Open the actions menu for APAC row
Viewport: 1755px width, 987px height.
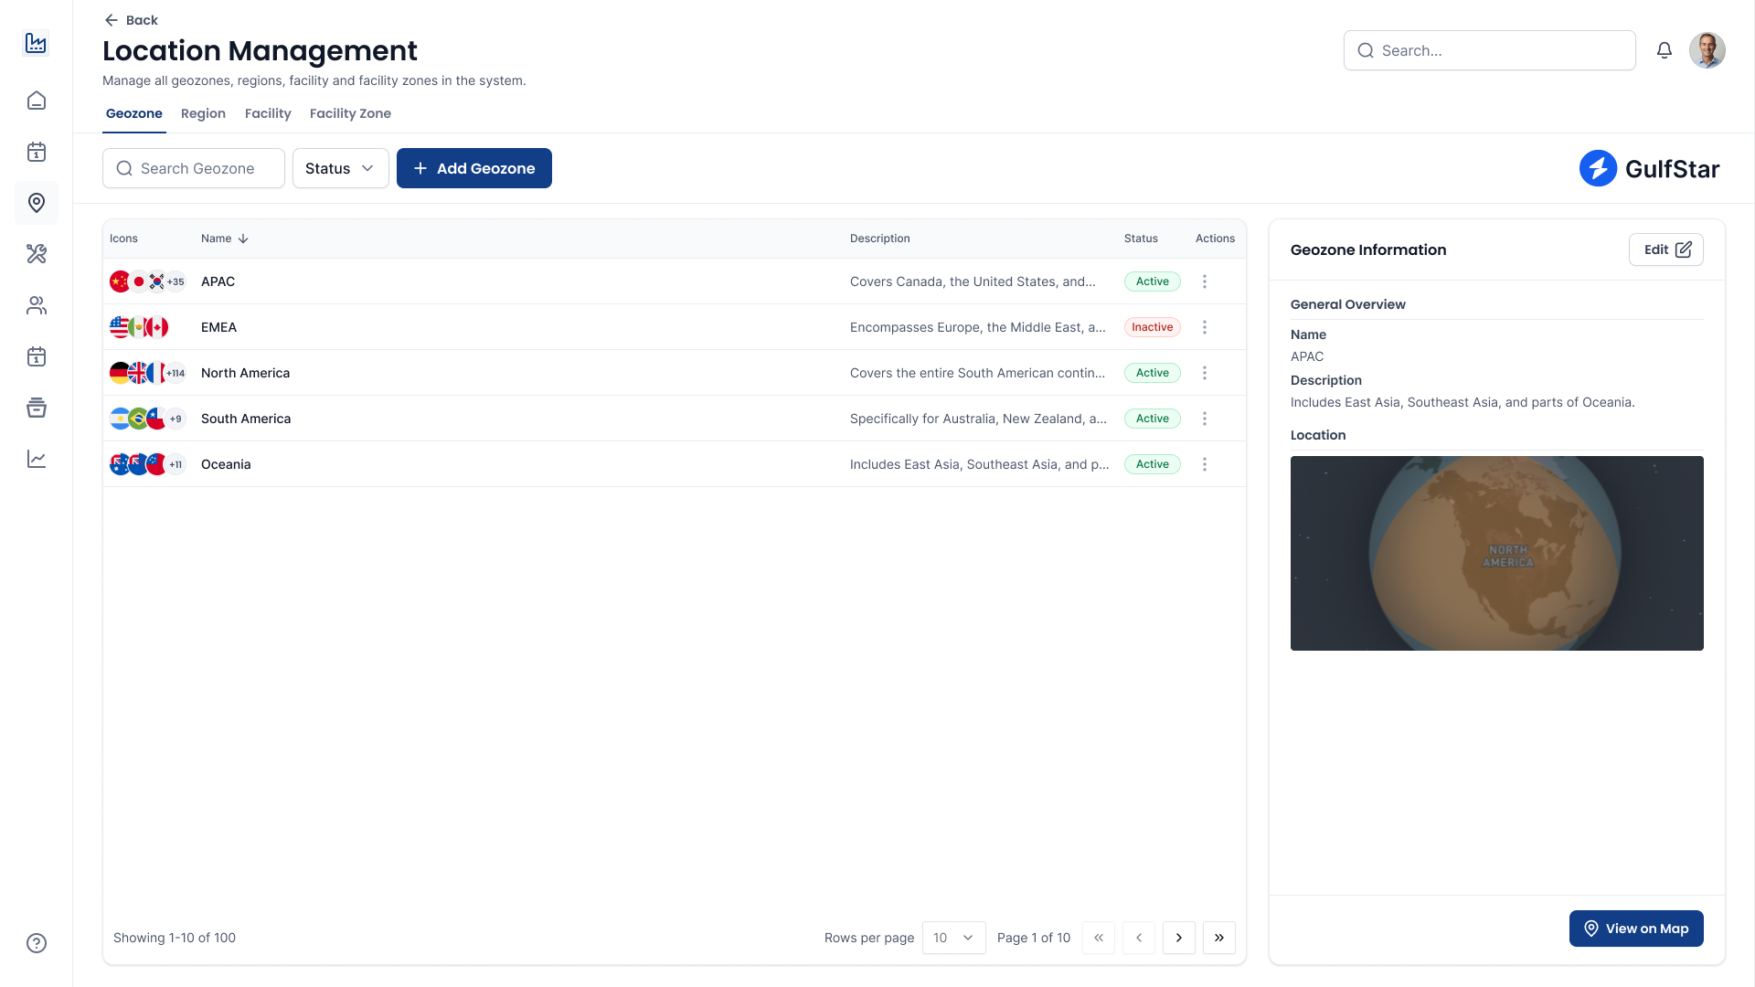click(x=1205, y=281)
